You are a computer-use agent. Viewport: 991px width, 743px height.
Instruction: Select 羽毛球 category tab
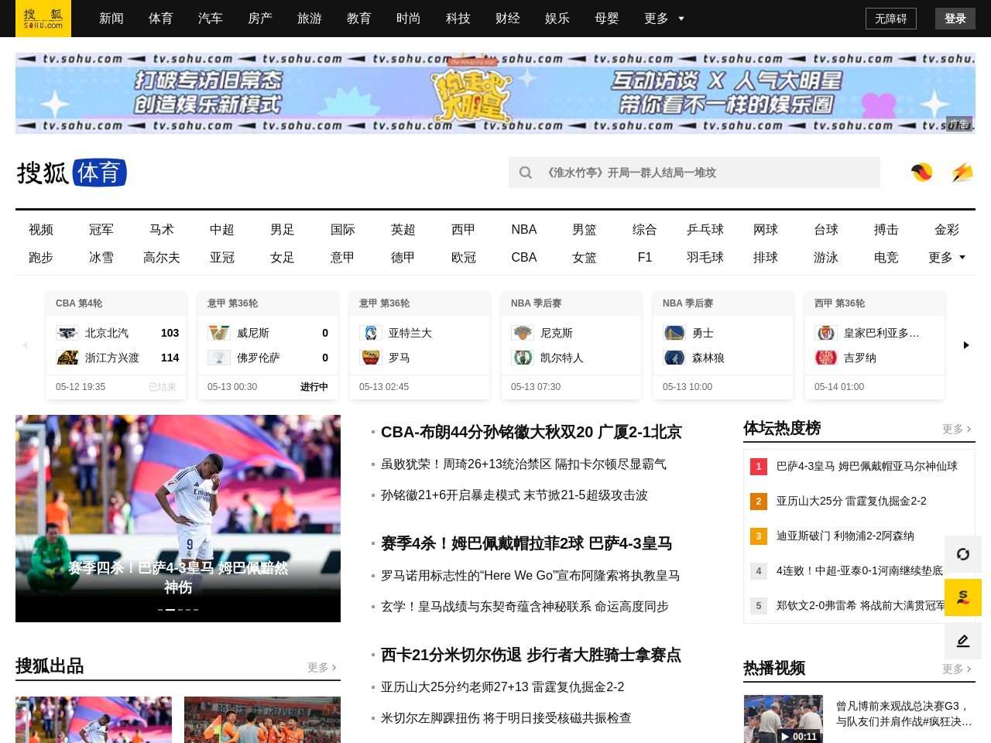(x=705, y=258)
